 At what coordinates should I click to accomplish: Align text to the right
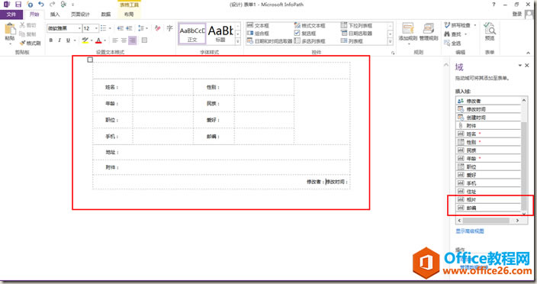click(x=132, y=40)
